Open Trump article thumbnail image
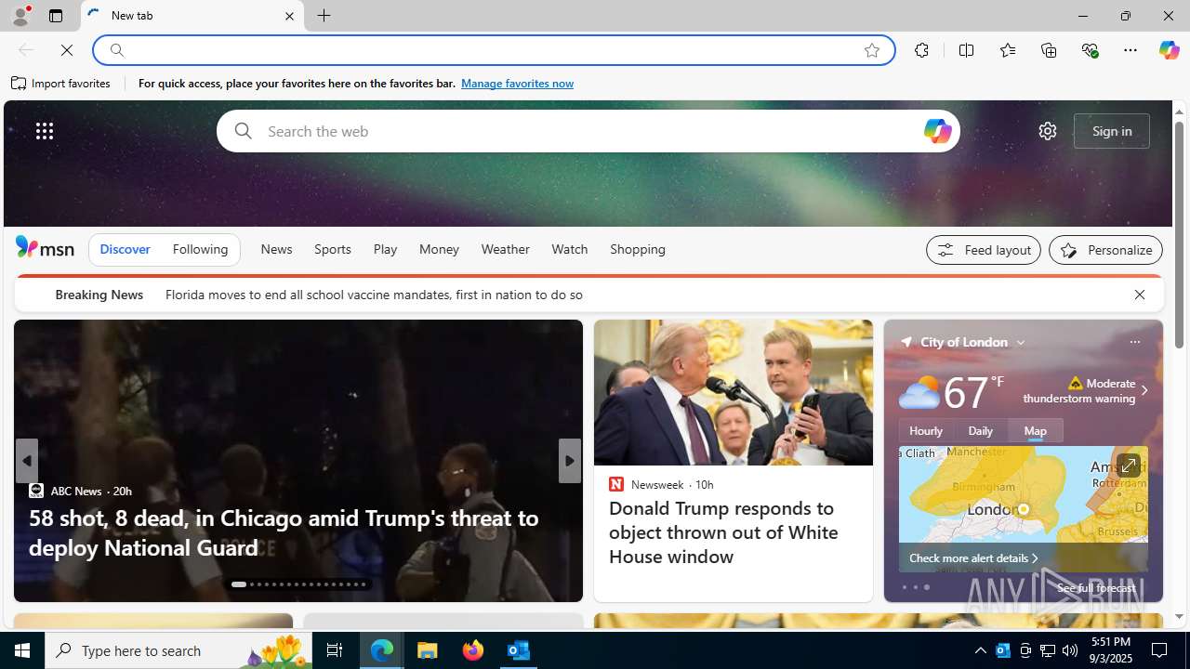Image resolution: width=1190 pixels, height=669 pixels. click(x=733, y=393)
